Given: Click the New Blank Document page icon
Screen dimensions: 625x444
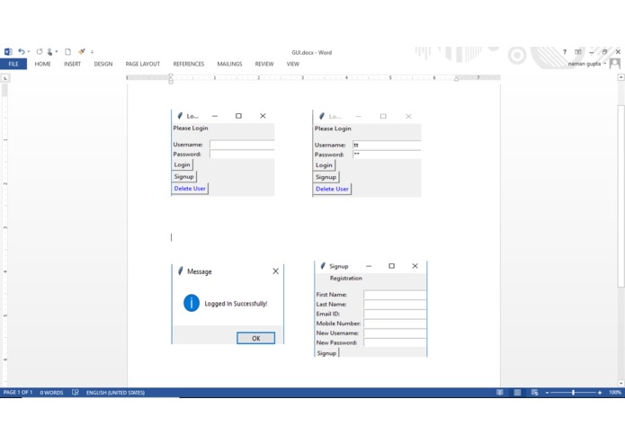Looking at the screenshot, I should click(67, 52).
